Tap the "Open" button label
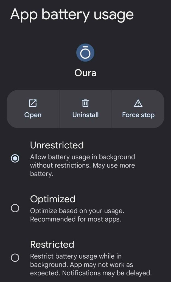 (x=33, y=115)
